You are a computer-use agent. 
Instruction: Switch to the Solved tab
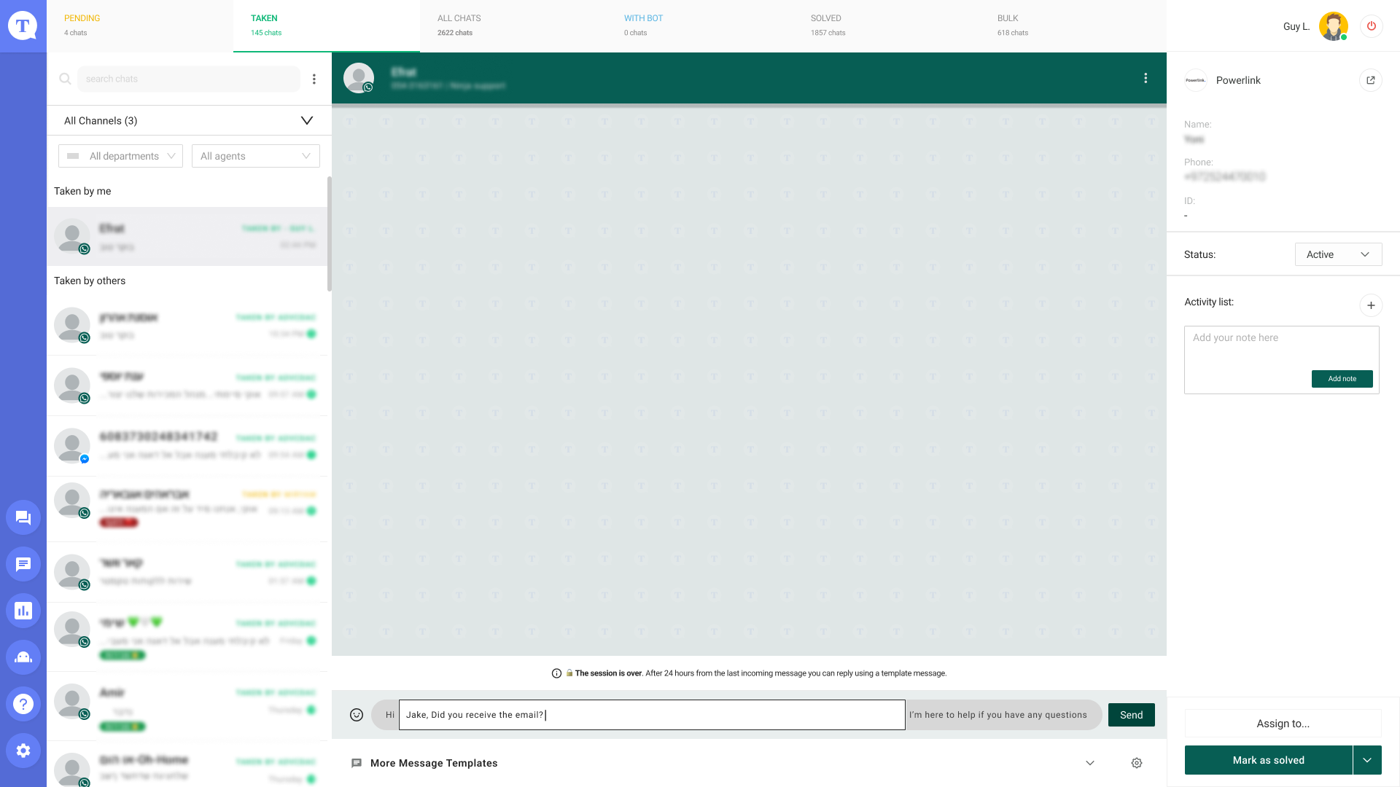pos(887,26)
